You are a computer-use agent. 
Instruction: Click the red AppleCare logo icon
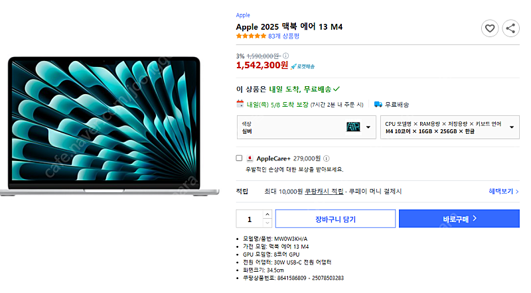pos(250,158)
